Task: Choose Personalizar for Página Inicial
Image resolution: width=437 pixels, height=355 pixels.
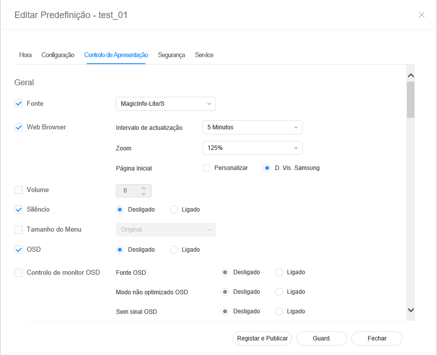Action: 206,168
